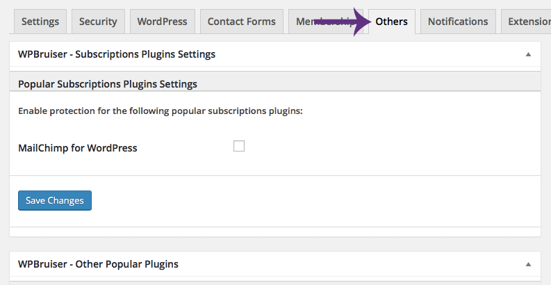This screenshot has height=285, width=551.
Task: Enable the MailChimp for WordPress checkbox
Action: point(239,146)
